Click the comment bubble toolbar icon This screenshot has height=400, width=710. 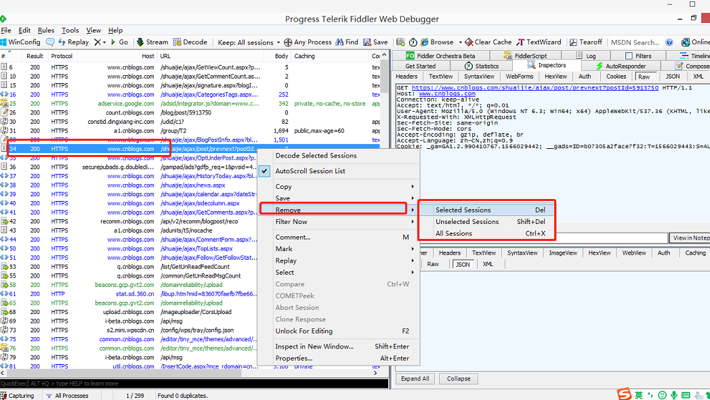50,42
